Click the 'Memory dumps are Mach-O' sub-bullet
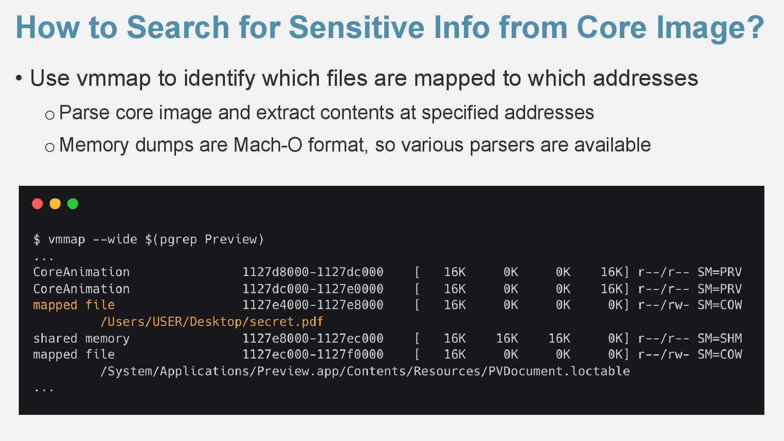Image resolution: width=784 pixels, height=441 pixels. [355, 145]
